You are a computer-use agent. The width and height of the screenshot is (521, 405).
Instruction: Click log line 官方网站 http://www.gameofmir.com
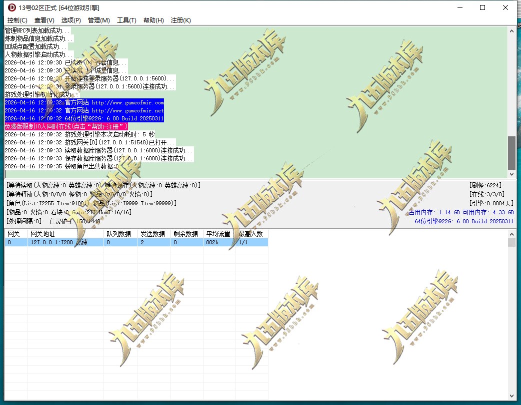tap(84, 102)
